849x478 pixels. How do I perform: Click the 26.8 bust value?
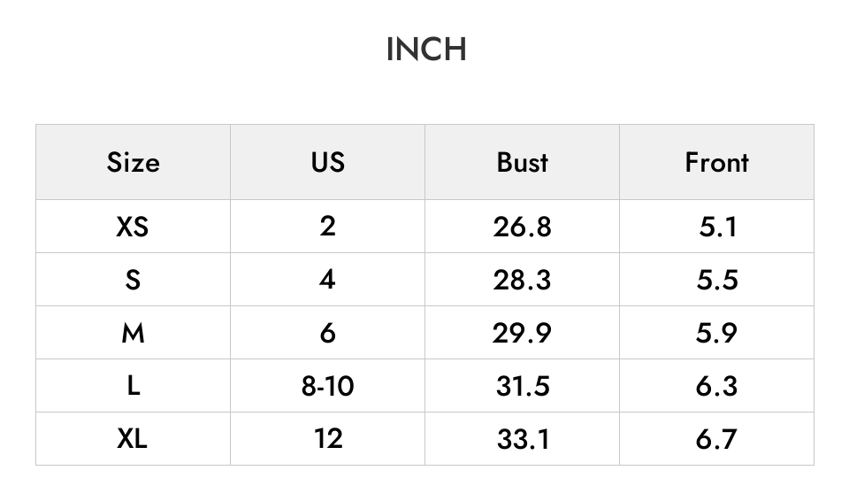tap(522, 226)
